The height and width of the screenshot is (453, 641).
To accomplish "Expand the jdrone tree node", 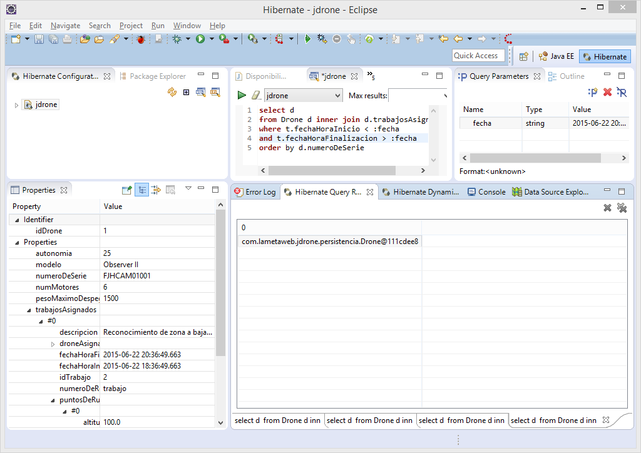I will (16, 105).
